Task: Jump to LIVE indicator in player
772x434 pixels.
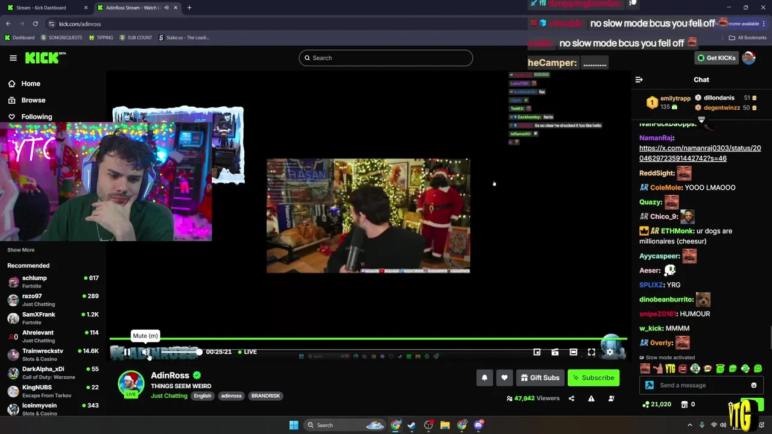Action: 247,352
